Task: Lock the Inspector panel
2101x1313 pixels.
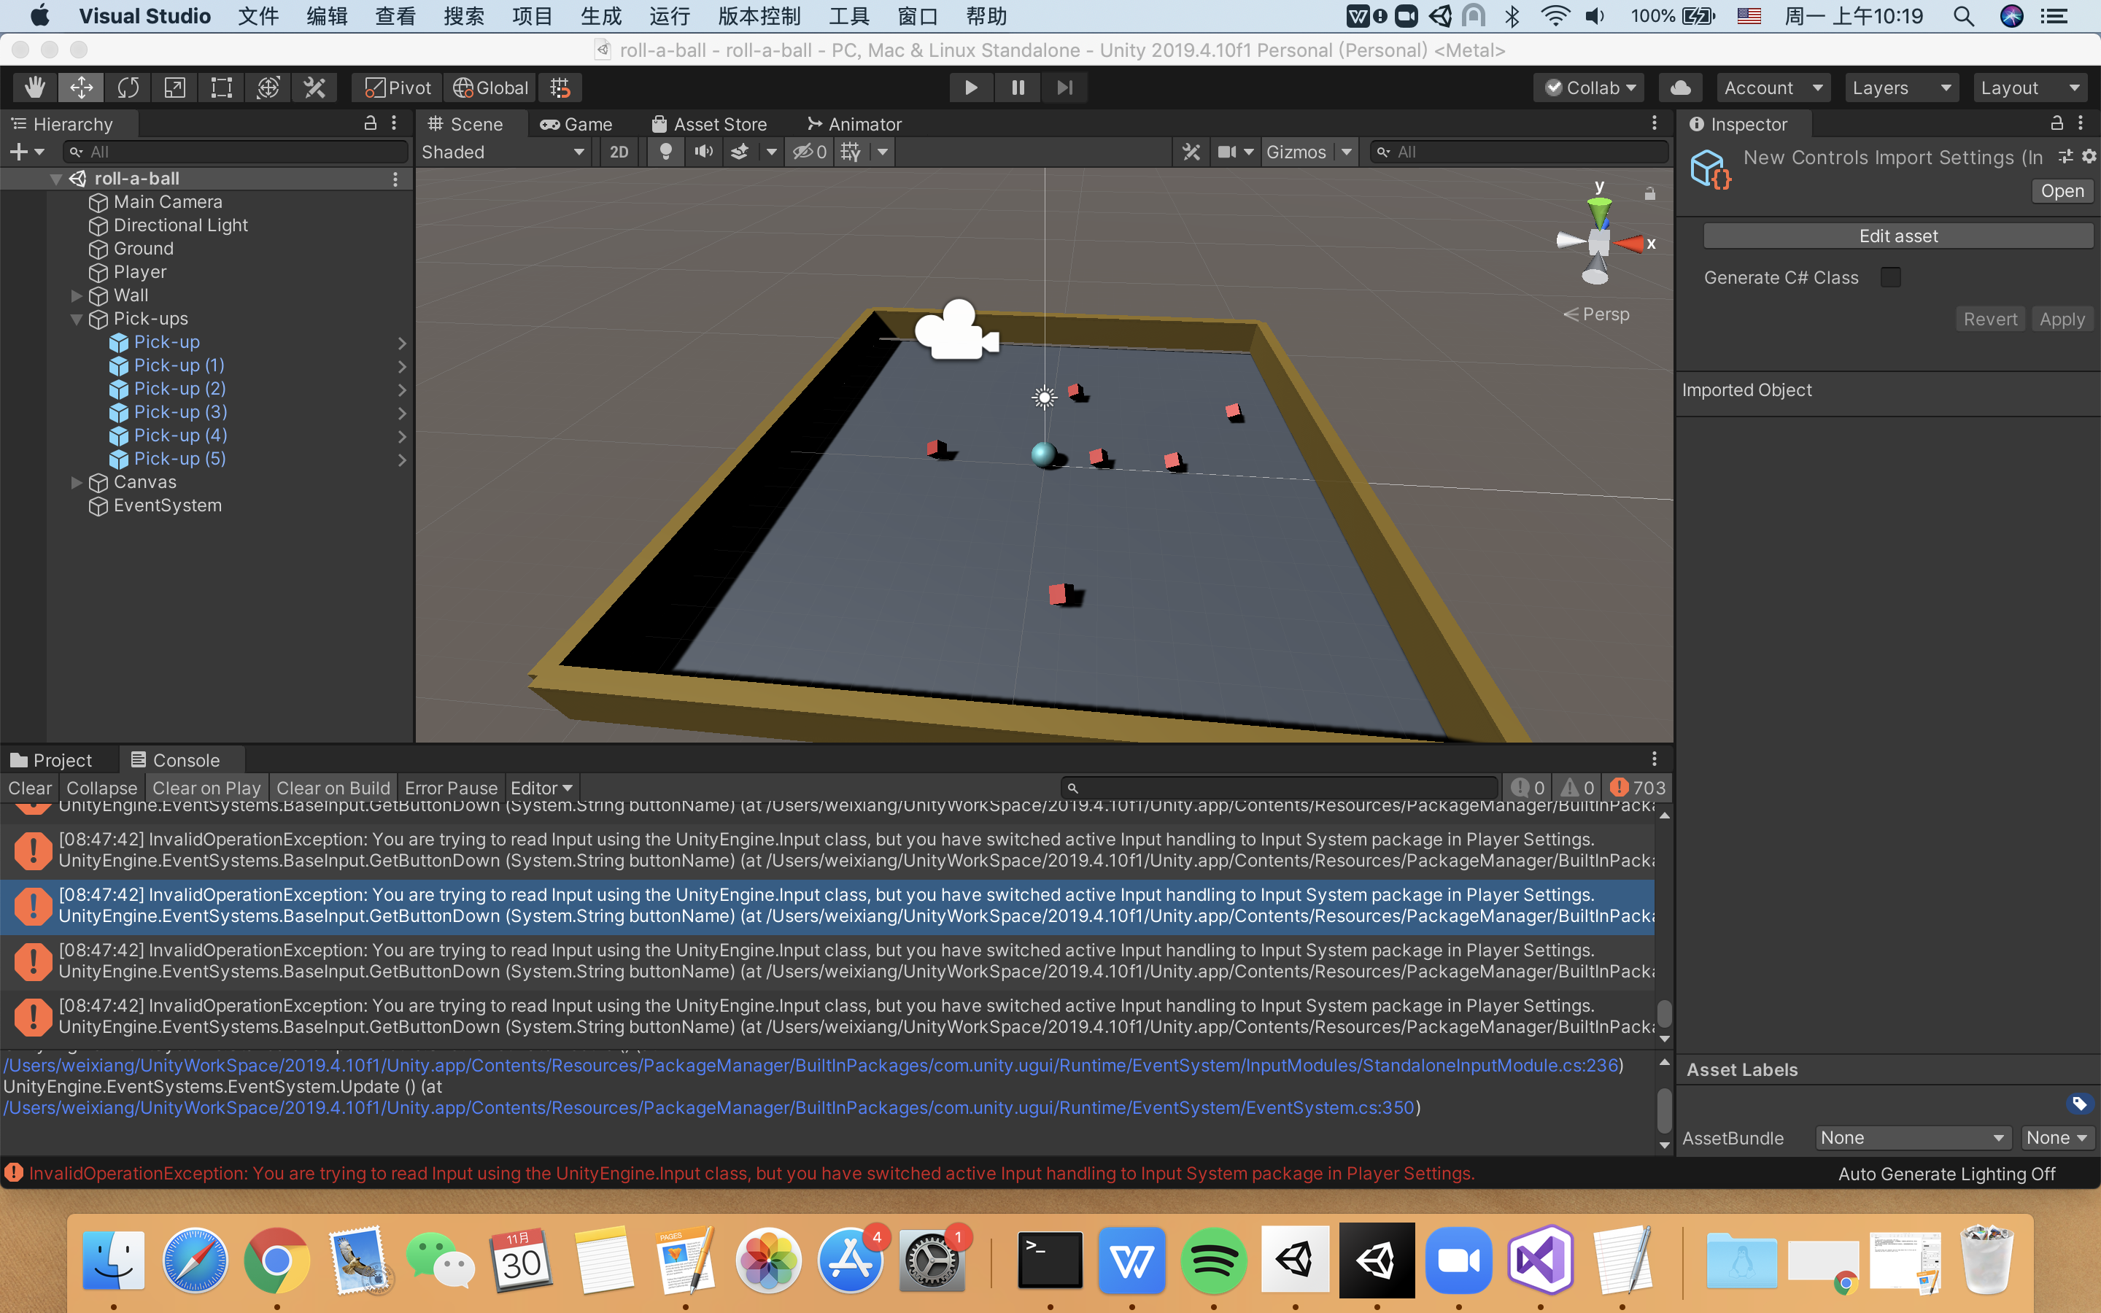Action: tap(2056, 123)
